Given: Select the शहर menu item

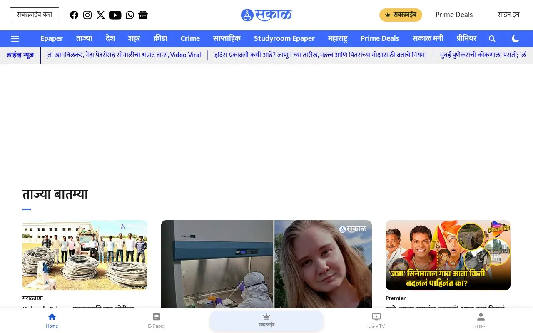Looking at the screenshot, I should point(134,39).
